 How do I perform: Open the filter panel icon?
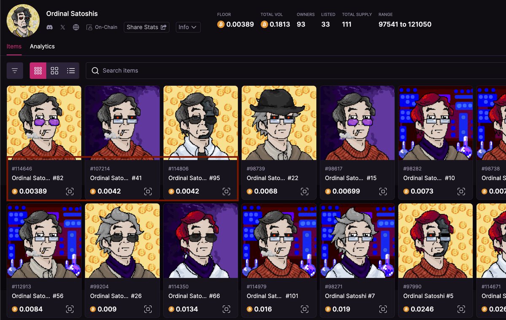(15, 71)
